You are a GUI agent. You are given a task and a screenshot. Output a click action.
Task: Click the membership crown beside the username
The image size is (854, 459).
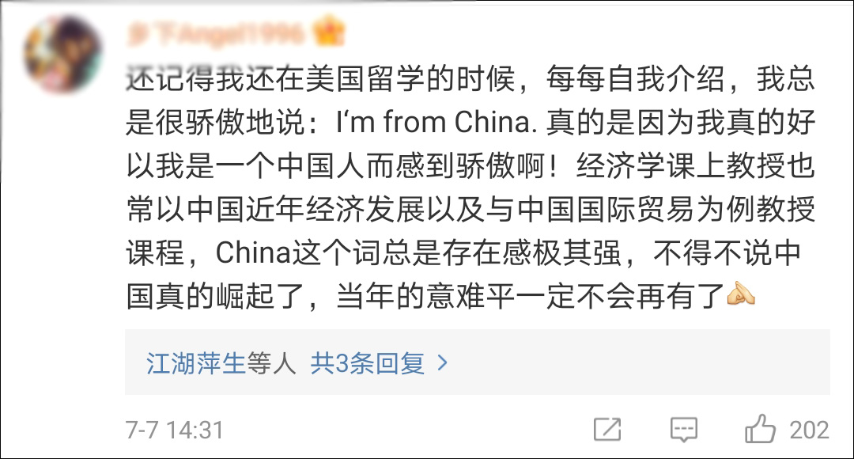tap(329, 32)
